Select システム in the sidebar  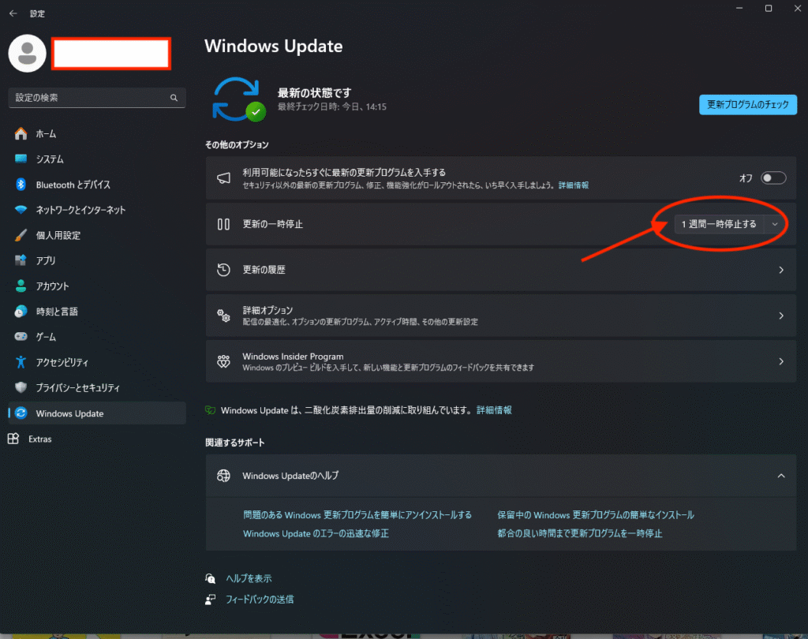point(97,159)
